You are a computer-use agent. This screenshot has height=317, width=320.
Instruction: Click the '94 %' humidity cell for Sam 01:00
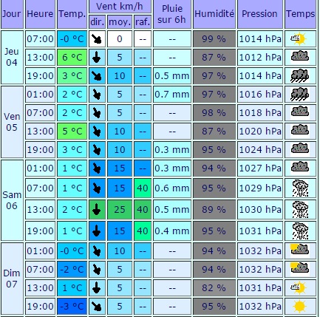click(x=214, y=168)
